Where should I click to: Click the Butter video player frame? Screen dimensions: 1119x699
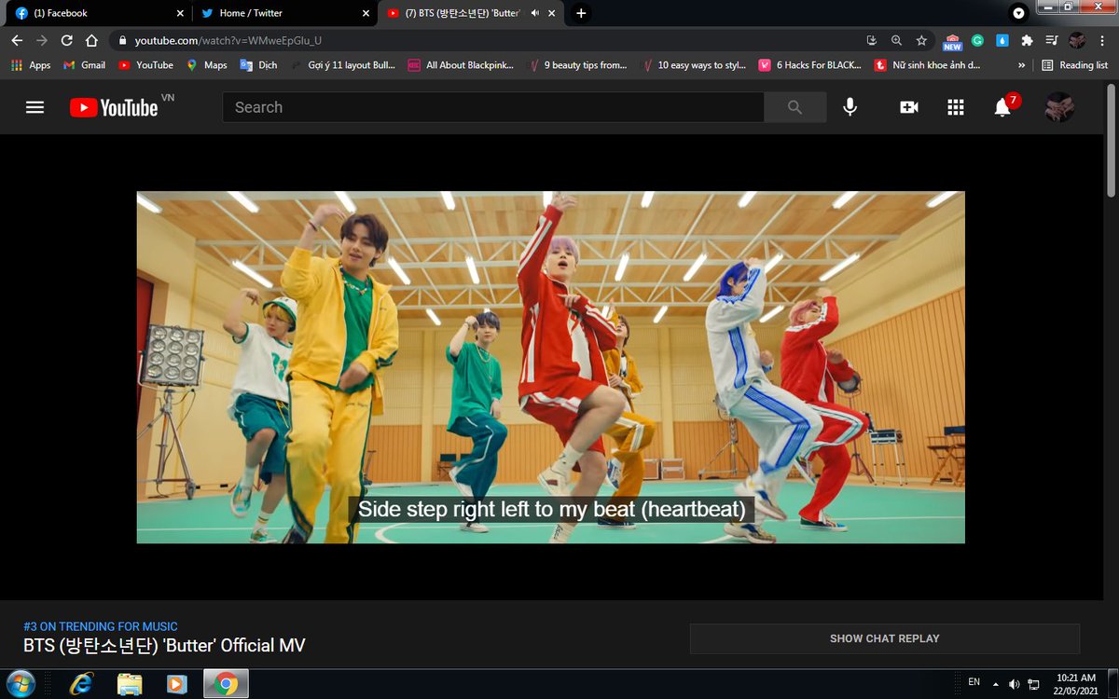(550, 367)
